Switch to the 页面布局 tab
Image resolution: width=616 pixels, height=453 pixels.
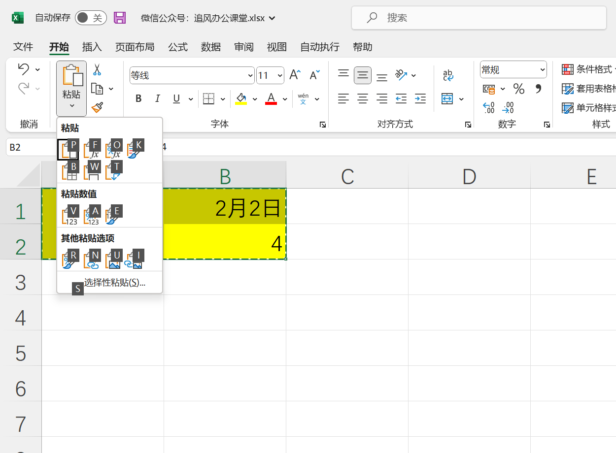click(x=135, y=47)
